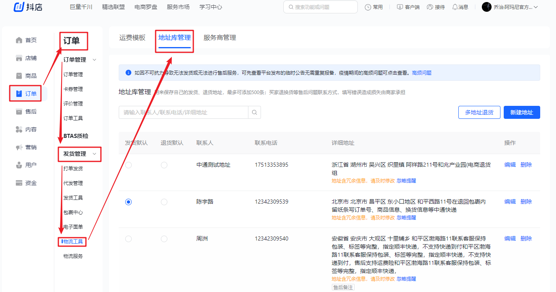Image resolution: width=556 pixels, height=292 pixels.
Task: Open 代发管理 menu item
Action: (x=73, y=183)
